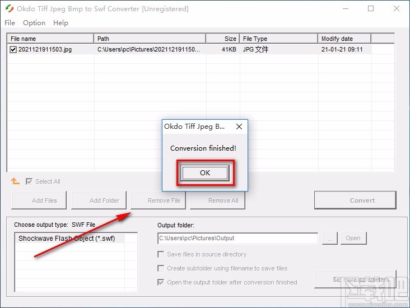The width and height of the screenshot is (410, 308).
Task: Open the Set more parameters dialog
Action: [355, 279]
